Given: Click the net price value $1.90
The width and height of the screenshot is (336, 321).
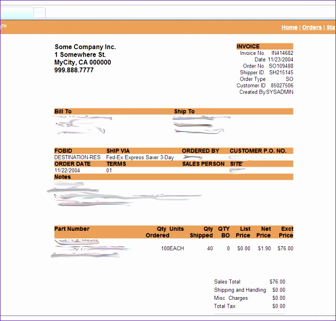Looking at the screenshot, I should (x=264, y=248).
